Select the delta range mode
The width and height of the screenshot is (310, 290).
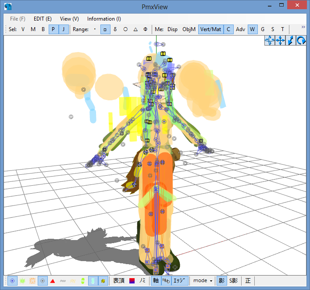115,29
